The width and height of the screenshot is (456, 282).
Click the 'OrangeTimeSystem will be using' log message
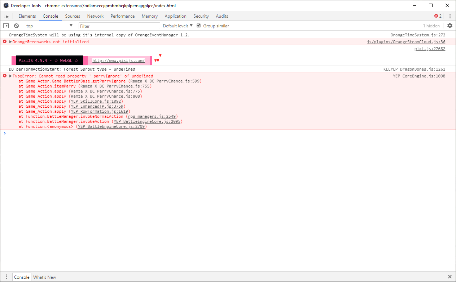[x=99, y=35]
